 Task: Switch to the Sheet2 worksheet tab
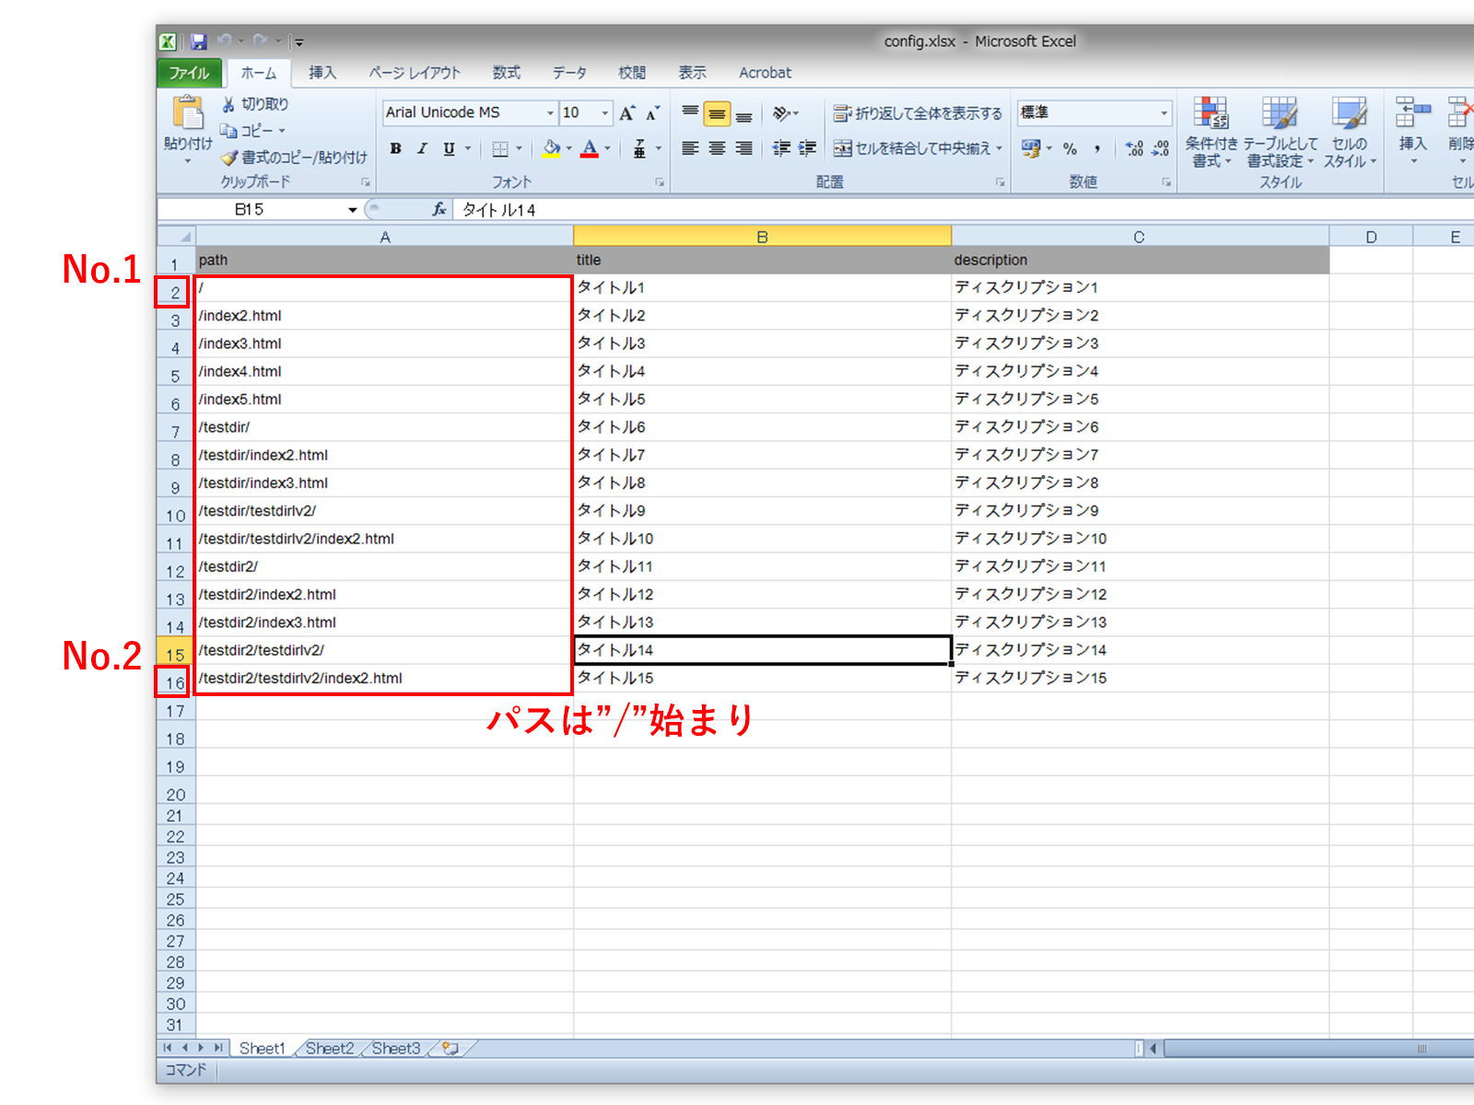(x=329, y=1048)
